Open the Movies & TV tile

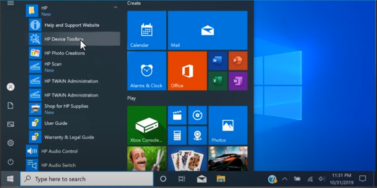pyautogui.click(x=177, y=115)
